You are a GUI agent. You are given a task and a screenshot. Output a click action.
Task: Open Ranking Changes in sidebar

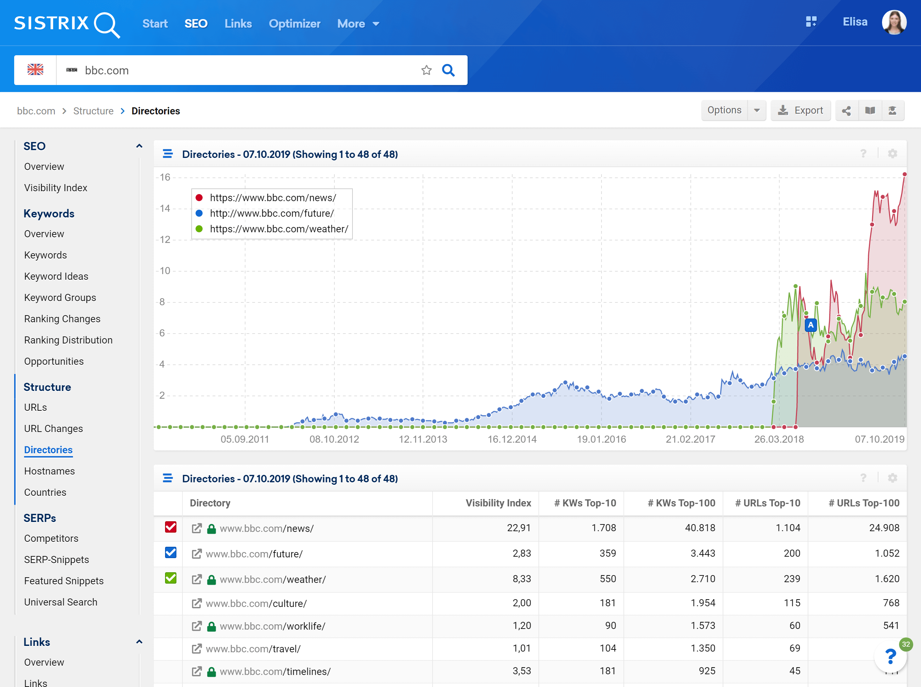coord(62,319)
